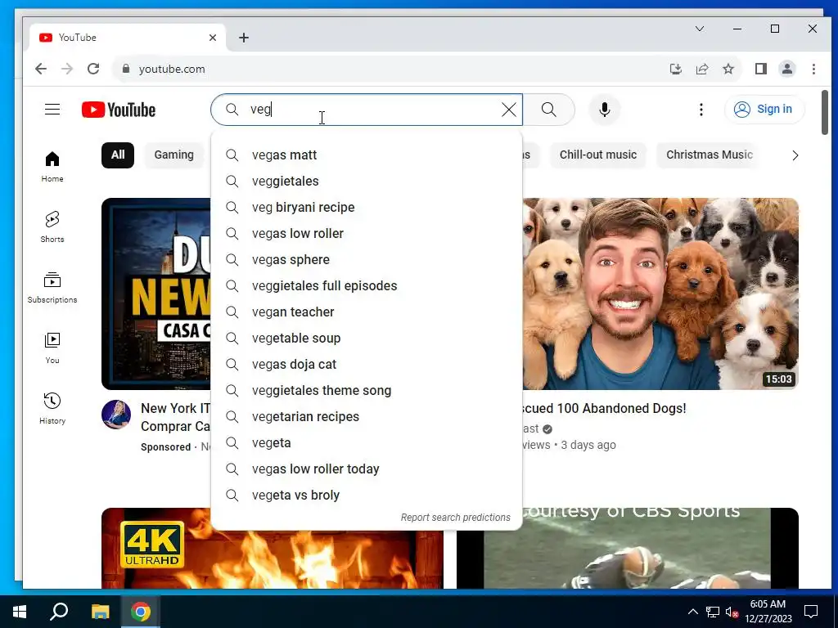The width and height of the screenshot is (838, 628).
Task: Choose the suggestion 'vegeta'
Action: coord(367,442)
